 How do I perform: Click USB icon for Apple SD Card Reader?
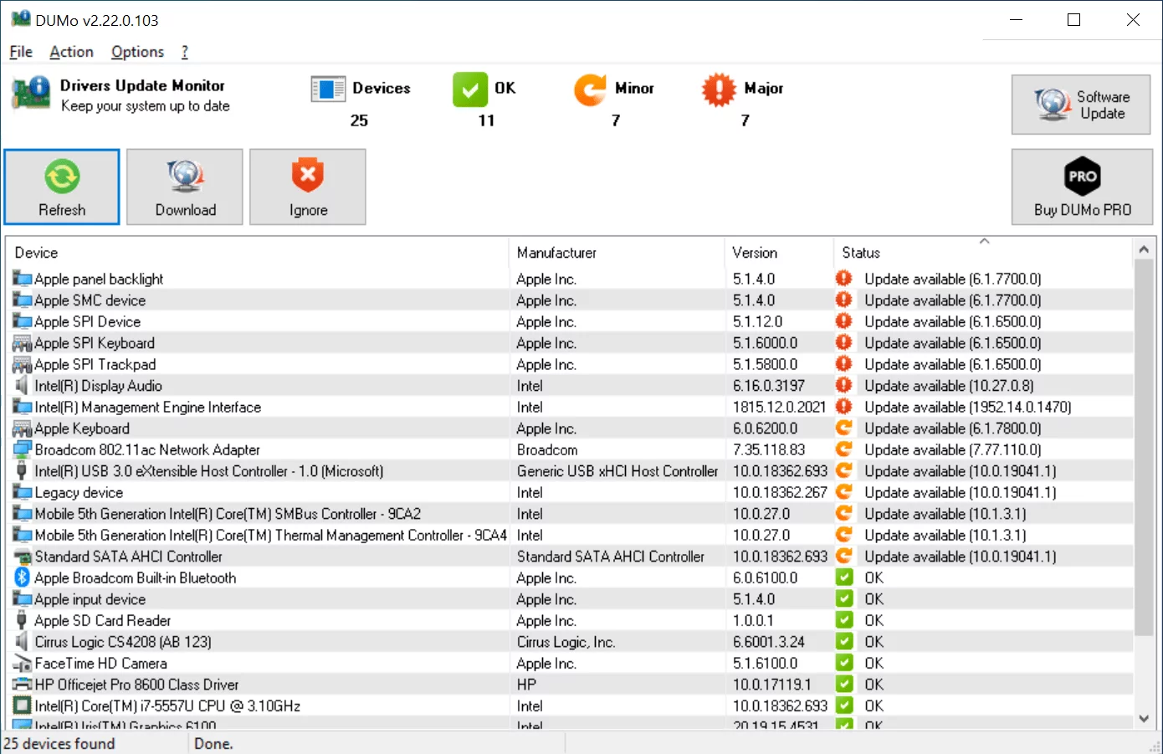point(23,620)
